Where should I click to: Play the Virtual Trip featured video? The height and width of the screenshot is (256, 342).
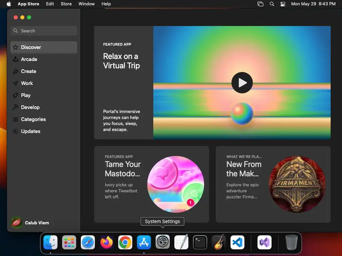tap(242, 83)
